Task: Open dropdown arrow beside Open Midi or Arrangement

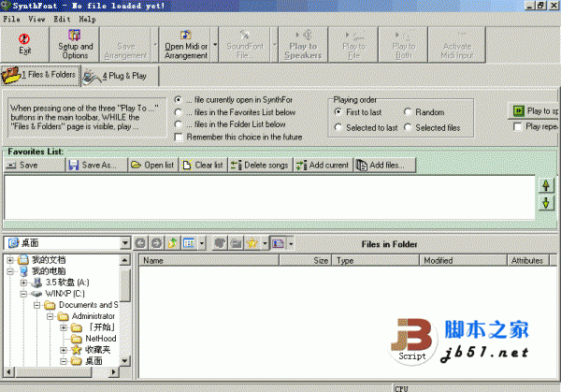Action: [215, 45]
